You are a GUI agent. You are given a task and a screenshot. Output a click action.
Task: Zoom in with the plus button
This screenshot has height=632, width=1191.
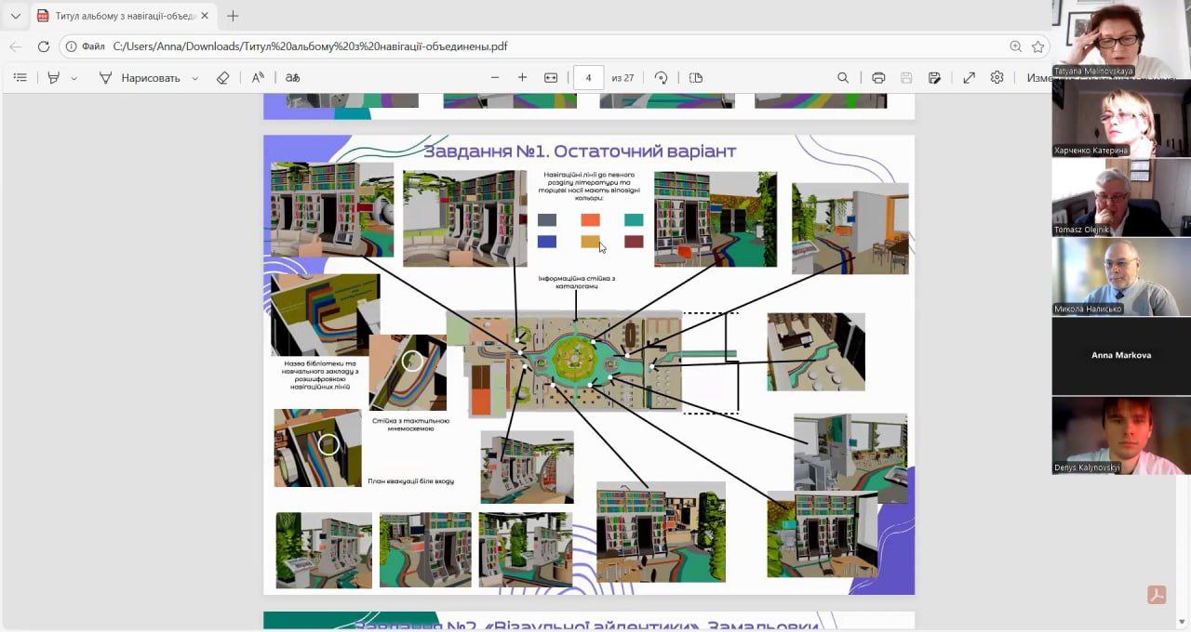tap(522, 78)
